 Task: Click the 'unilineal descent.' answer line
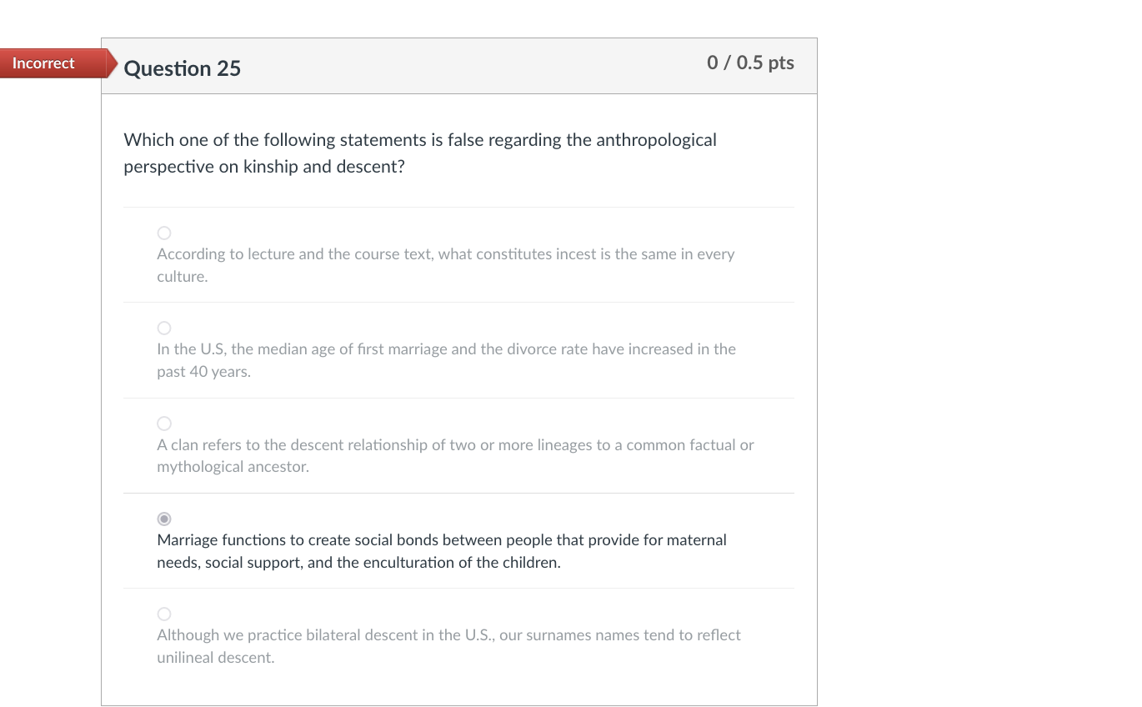[x=215, y=658]
